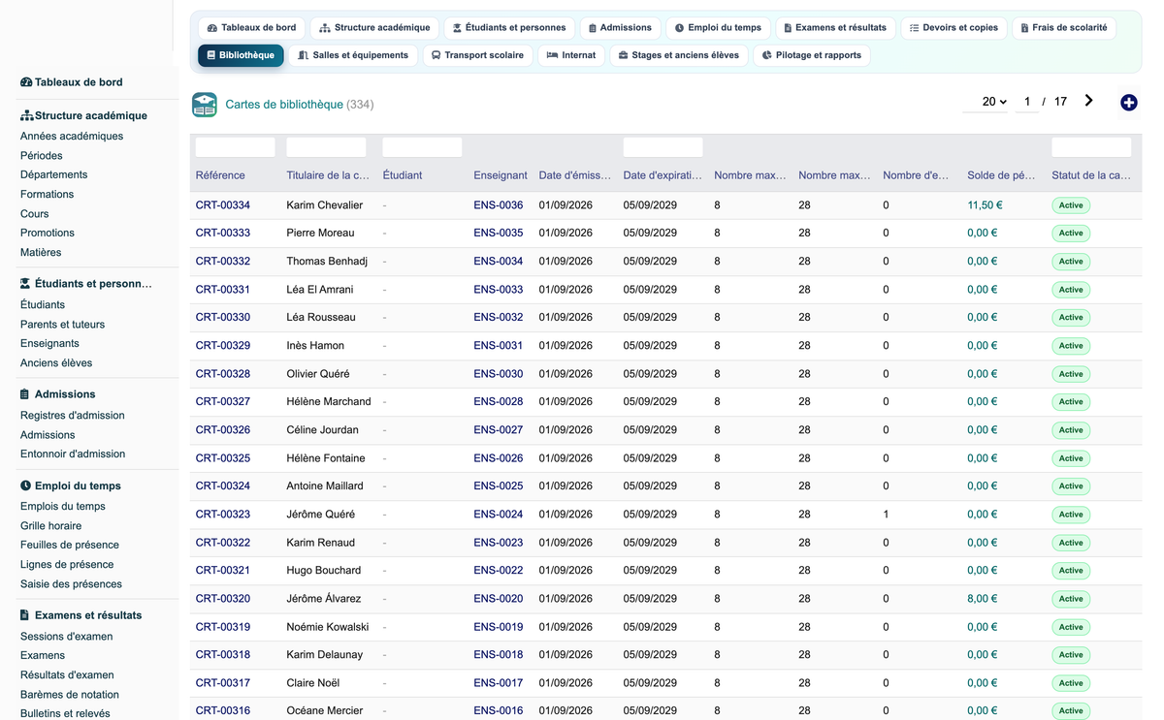Click the 11,50 € penalty balance

985,205
